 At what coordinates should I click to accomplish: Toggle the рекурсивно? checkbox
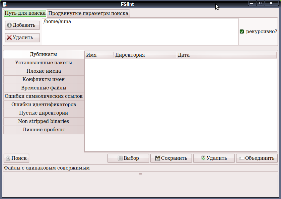(242, 31)
